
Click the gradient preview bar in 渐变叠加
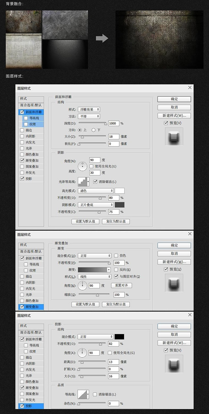(92, 270)
